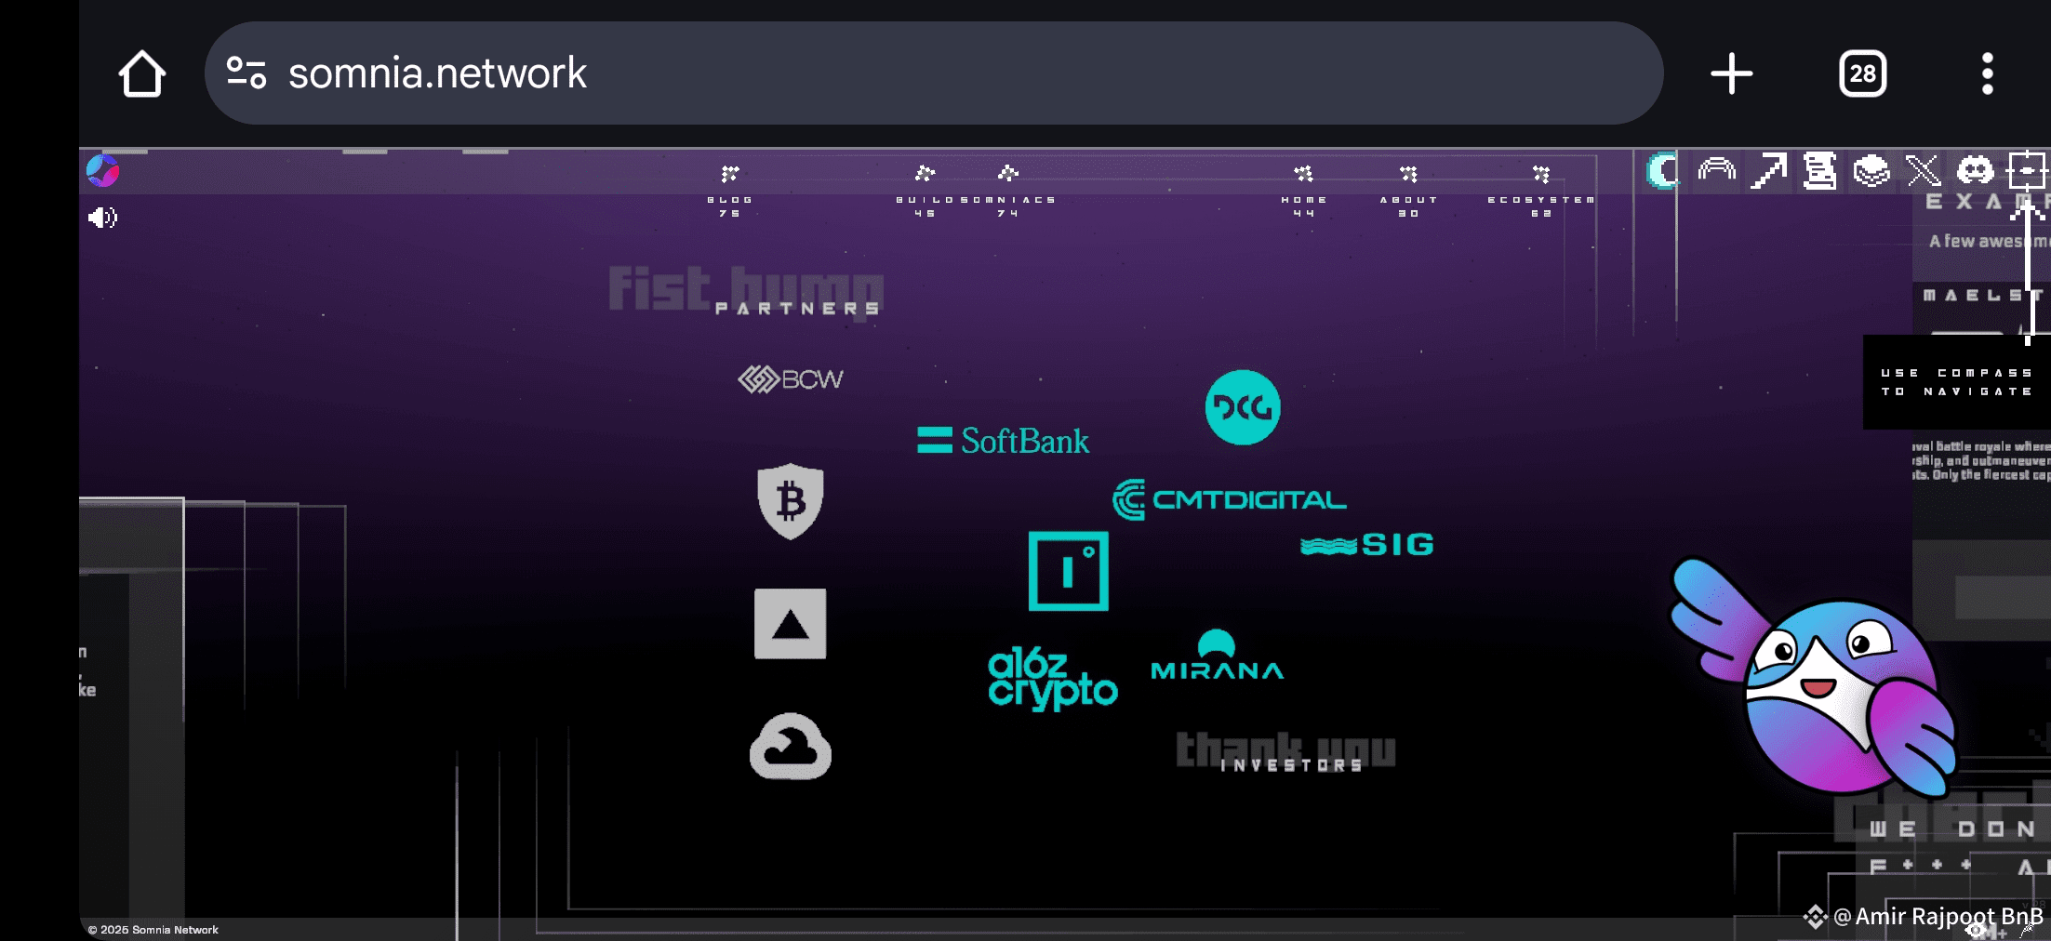Add a new browser tab
This screenshot has width=2051, height=941.
click(x=1732, y=73)
